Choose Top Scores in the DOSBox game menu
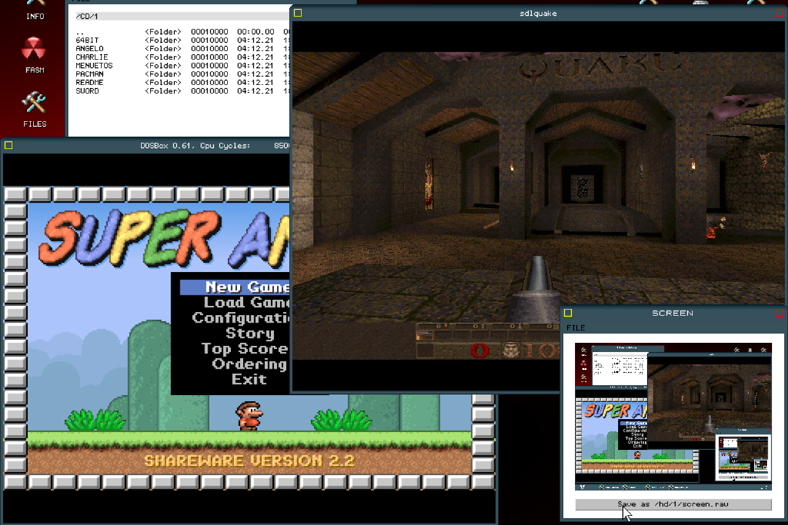Image resolution: width=788 pixels, height=525 pixels. 246,348
